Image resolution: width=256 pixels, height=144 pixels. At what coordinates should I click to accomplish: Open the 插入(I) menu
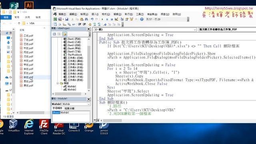tap(95, 14)
